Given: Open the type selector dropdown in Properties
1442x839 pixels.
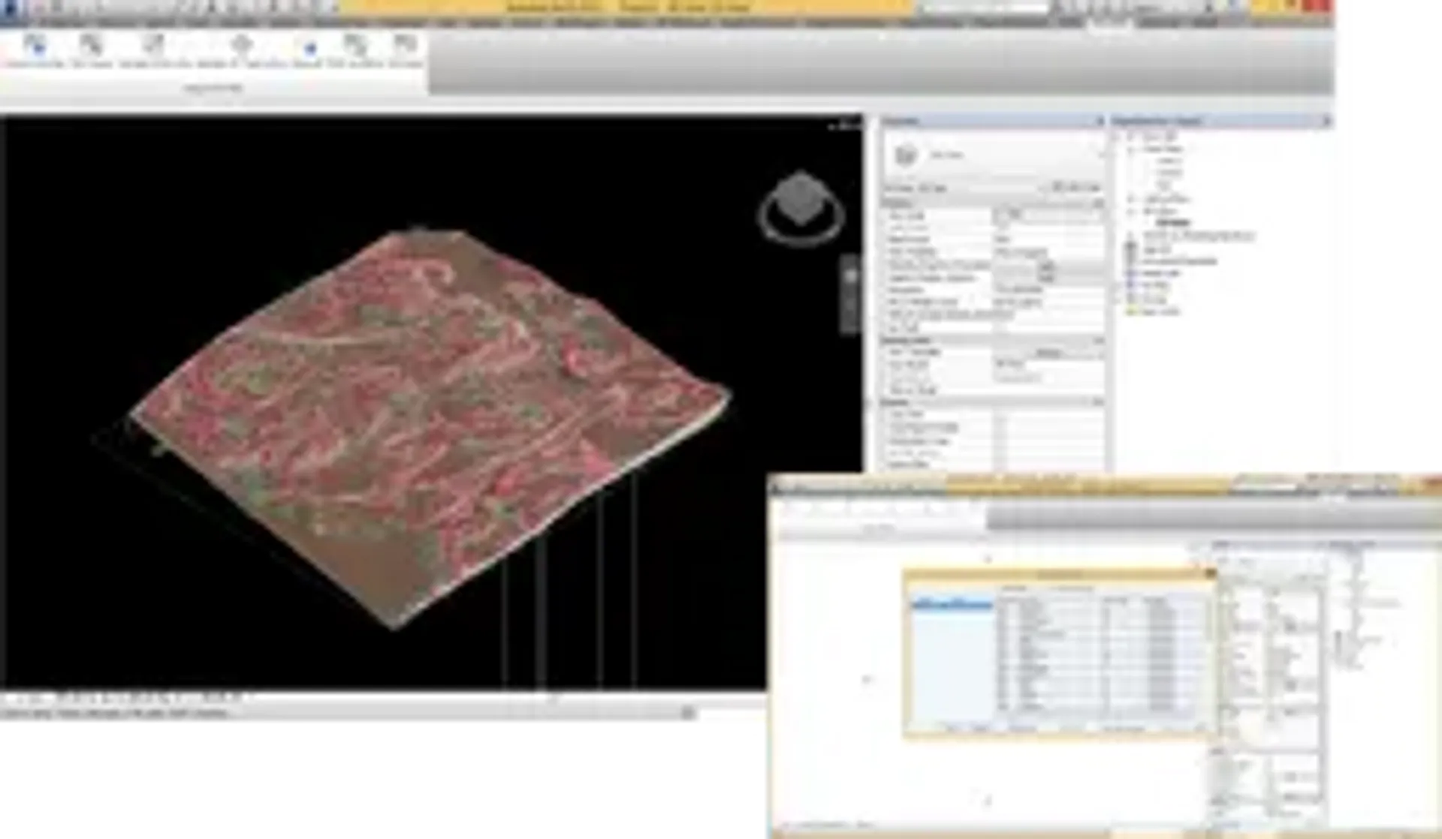Looking at the screenshot, I should click(x=1101, y=155).
